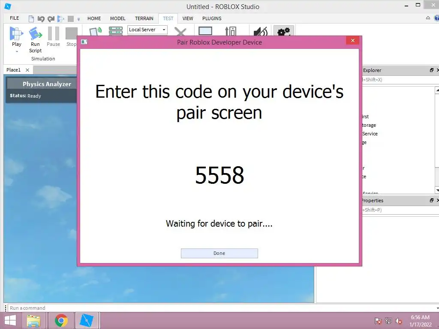439x329 pixels.
Task: Open the Play dropdown arrow
Action: [x=17, y=51]
